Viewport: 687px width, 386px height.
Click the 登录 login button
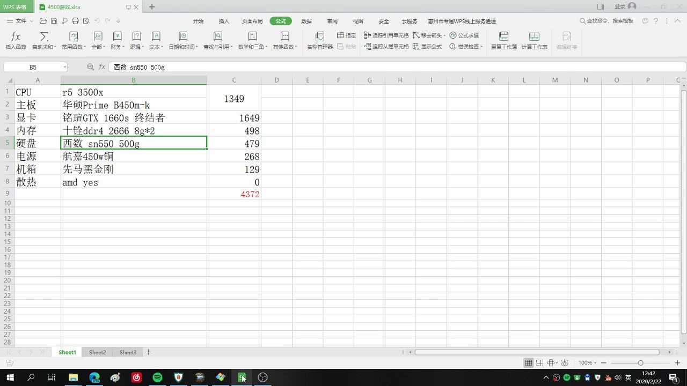pos(625,6)
